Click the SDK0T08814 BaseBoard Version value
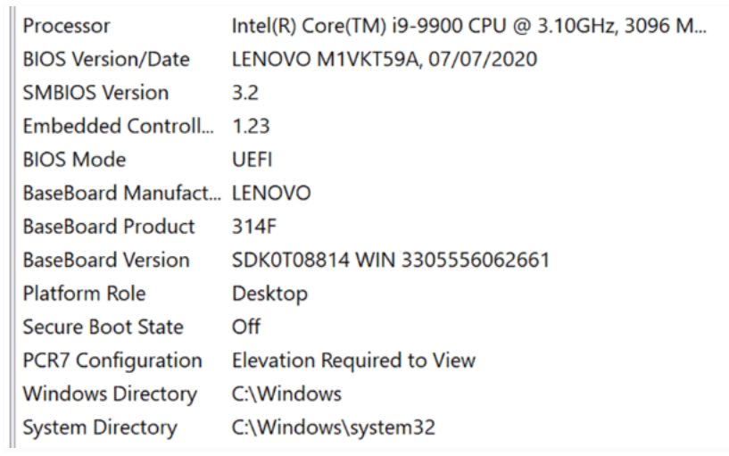 [390, 261]
